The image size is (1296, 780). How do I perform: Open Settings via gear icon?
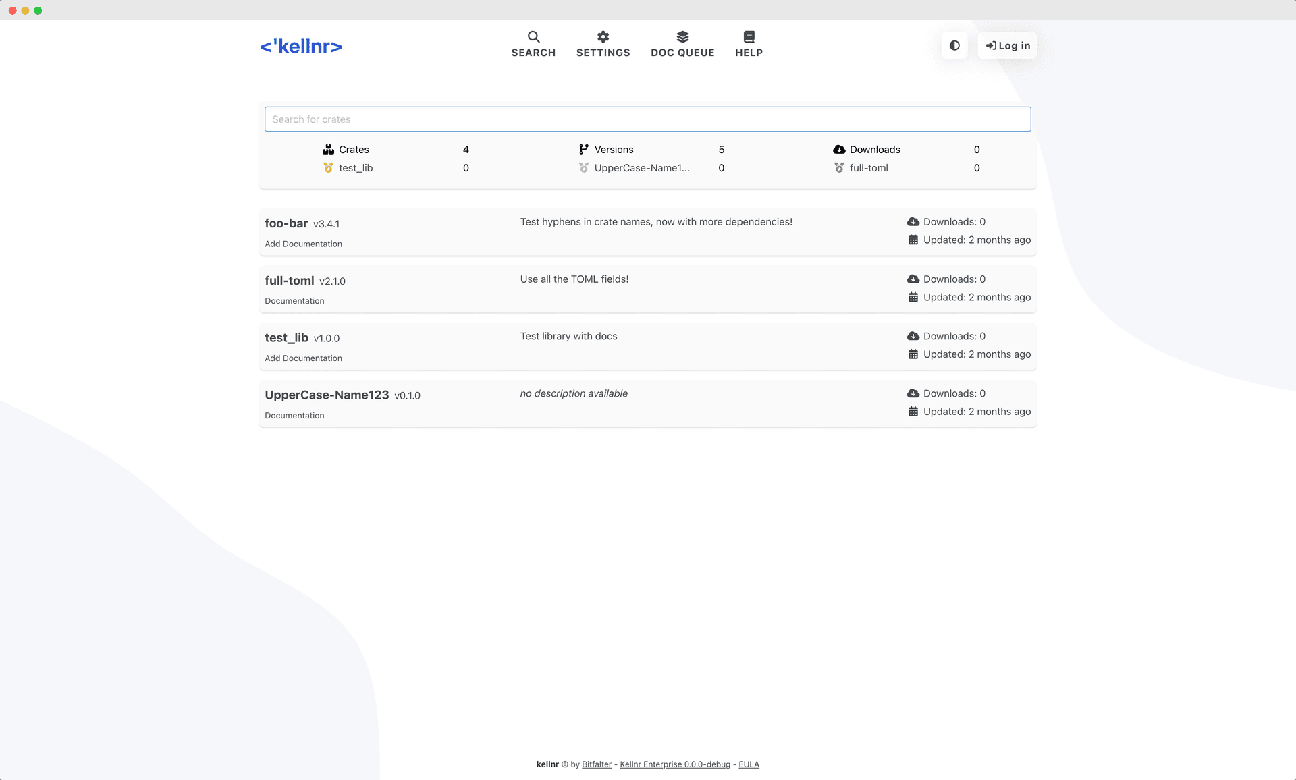(x=603, y=36)
